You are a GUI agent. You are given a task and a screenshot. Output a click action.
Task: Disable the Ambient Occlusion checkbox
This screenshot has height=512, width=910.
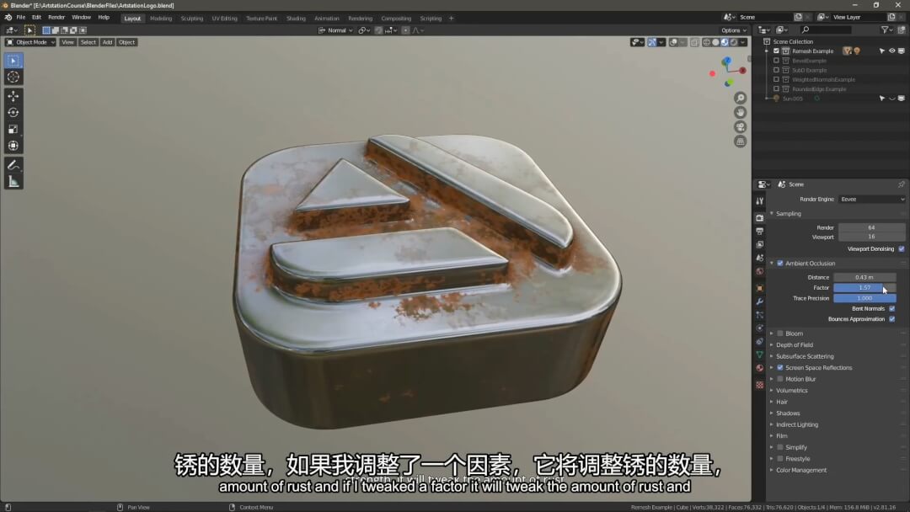pyautogui.click(x=780, y=264)
